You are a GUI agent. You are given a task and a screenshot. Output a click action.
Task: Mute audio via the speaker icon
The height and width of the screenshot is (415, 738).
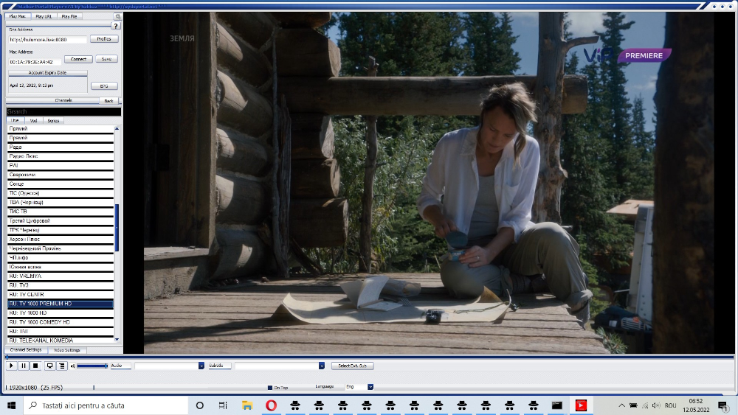coord(72,366)
